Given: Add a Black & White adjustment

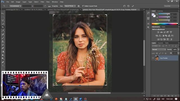Looking at the screenshot, I should point(163,36).
